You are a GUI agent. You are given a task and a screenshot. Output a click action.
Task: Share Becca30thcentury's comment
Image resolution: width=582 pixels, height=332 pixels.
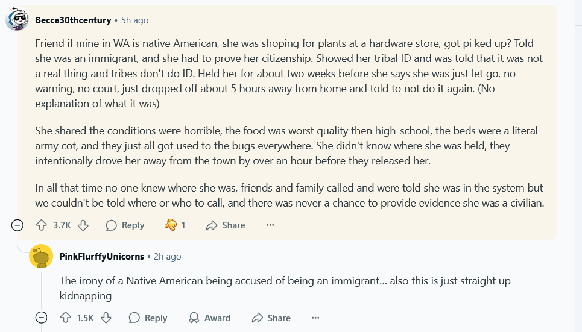(x=225, y=225)
